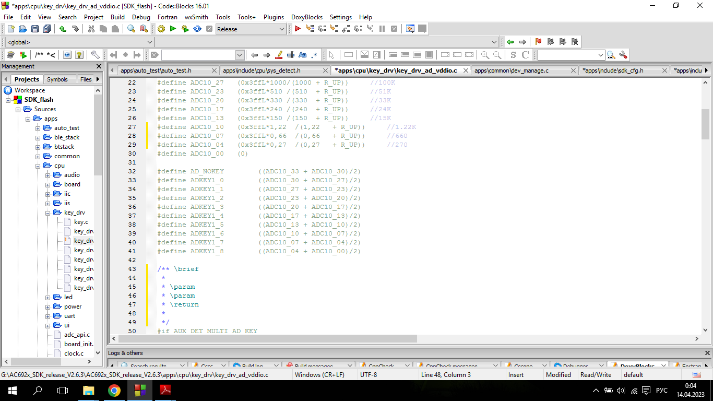The image size is (713, 401).
Task: Open Google Chrome from the taskbar
Action: point(114,390)
